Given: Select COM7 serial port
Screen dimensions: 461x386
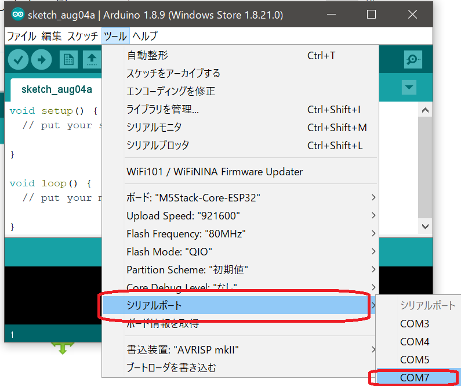Looking at the screenshot, I should point(415,377).
